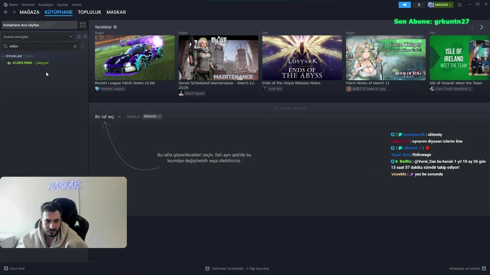Focus the library search field
490x275 pixels.
click(40, 46)
